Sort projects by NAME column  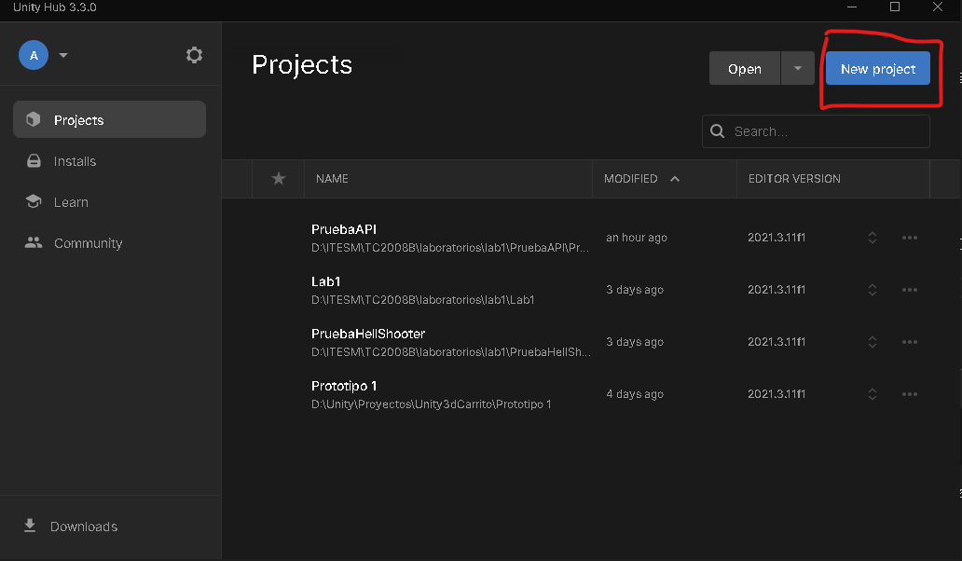pos(332,178)
